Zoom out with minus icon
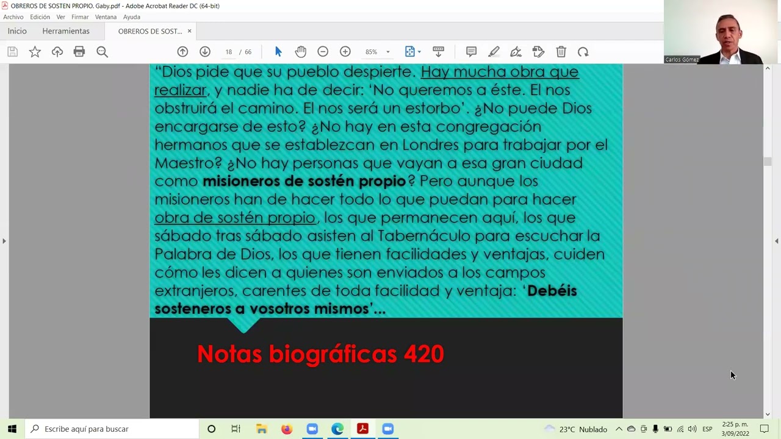Image resolution: width=781 pixels, height=439 pixels. coord(323,52)
